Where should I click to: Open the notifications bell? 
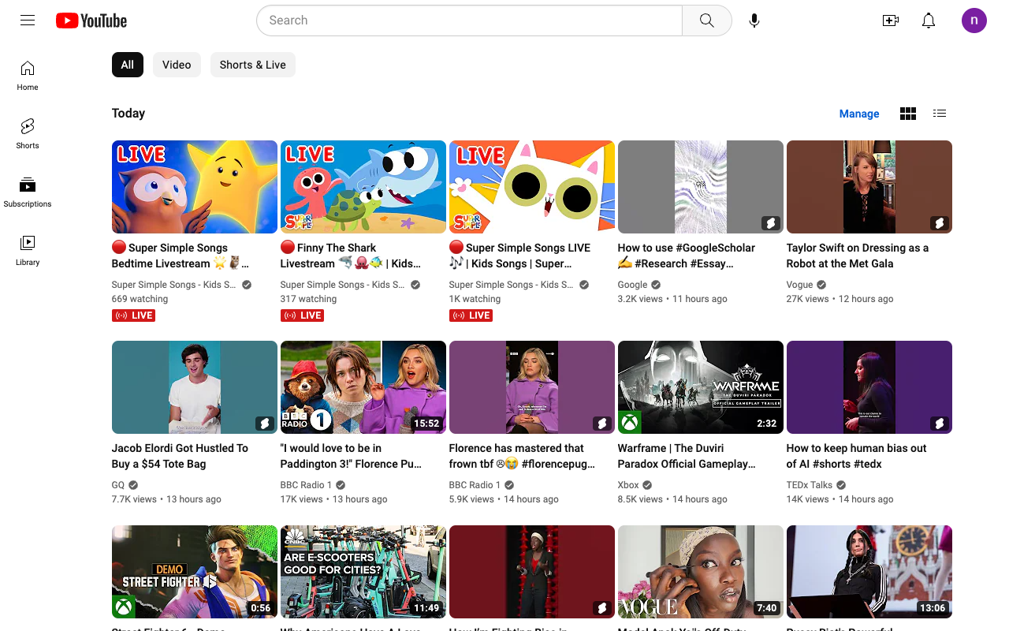929,21
